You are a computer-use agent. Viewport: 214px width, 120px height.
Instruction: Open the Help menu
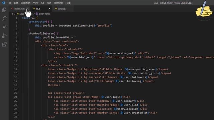[68, 3]
